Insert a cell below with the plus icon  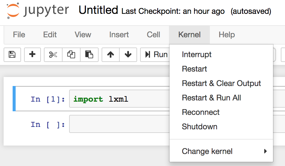(x=32, y=54)
